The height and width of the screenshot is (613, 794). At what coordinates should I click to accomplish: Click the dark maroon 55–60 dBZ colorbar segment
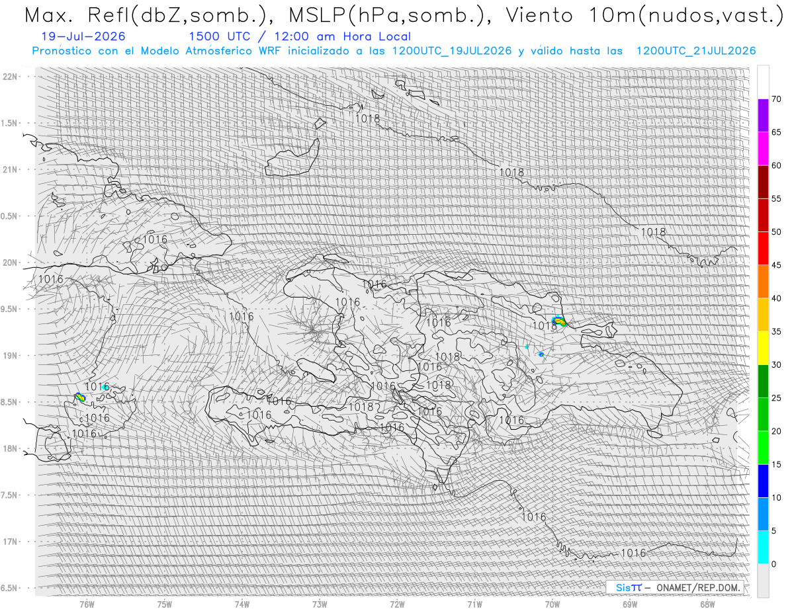[763, 182]
